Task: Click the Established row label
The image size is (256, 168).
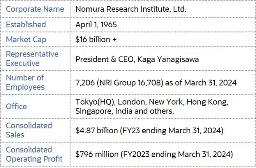Action: coord(25,24)
